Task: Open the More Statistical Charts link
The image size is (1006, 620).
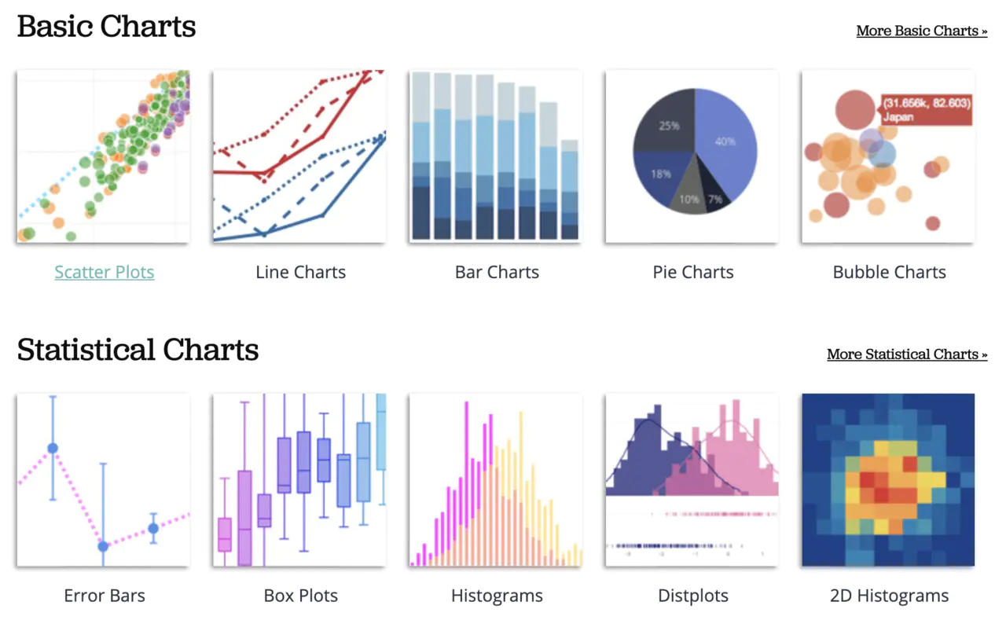Action: coord(907,354)
